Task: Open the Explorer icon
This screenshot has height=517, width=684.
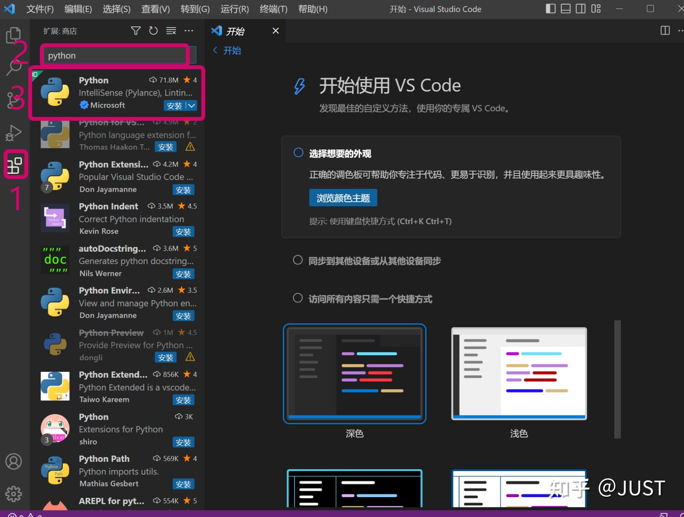Action: click(x=14, y=34)
